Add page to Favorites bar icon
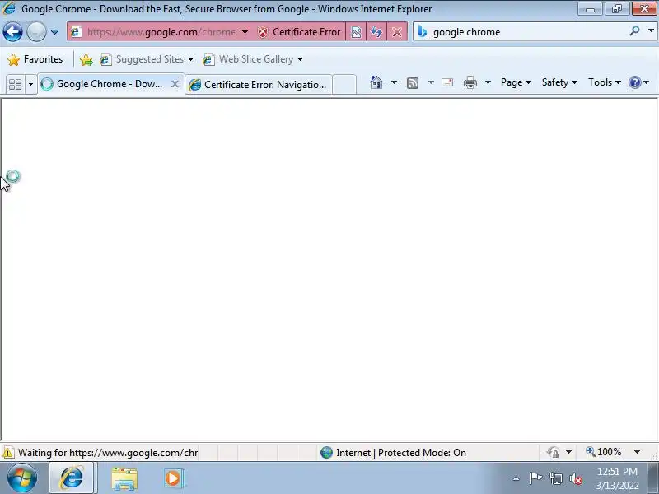The image size is (659, 494). tap(86, 59)
